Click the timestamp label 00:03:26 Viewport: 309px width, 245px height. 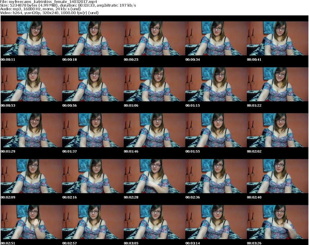(x=254, y=243)
